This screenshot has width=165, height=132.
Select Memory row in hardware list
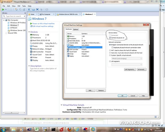85,36
